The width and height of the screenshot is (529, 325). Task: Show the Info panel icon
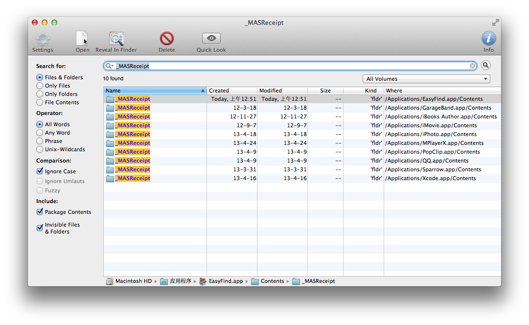pyautogui.click(x=488, y=39)
